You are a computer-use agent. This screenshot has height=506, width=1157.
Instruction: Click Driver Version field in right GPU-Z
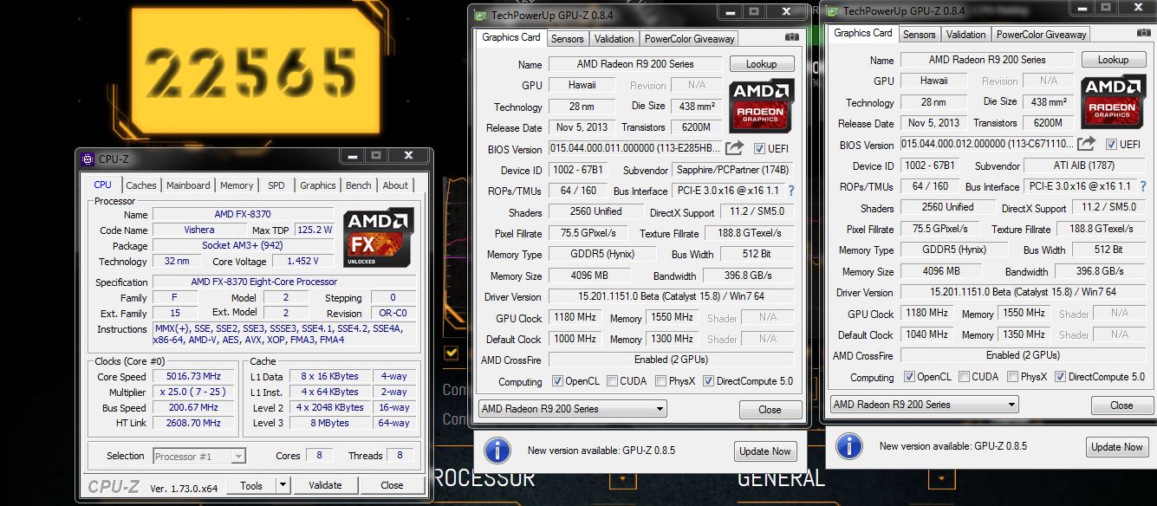[1023, 293]
